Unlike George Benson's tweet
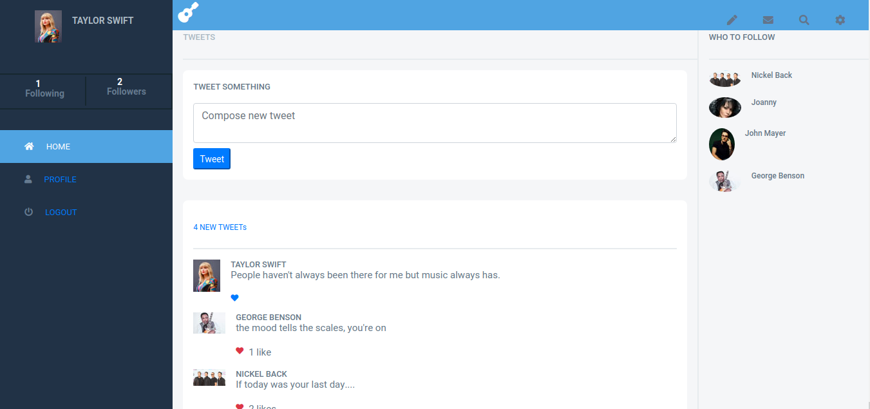Viewport: 870px width, 409px height. (x=240, y=352)
